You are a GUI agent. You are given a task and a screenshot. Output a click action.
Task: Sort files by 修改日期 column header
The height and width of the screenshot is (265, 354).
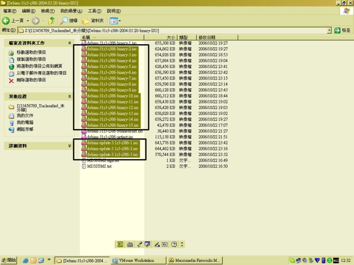[207, 38]
